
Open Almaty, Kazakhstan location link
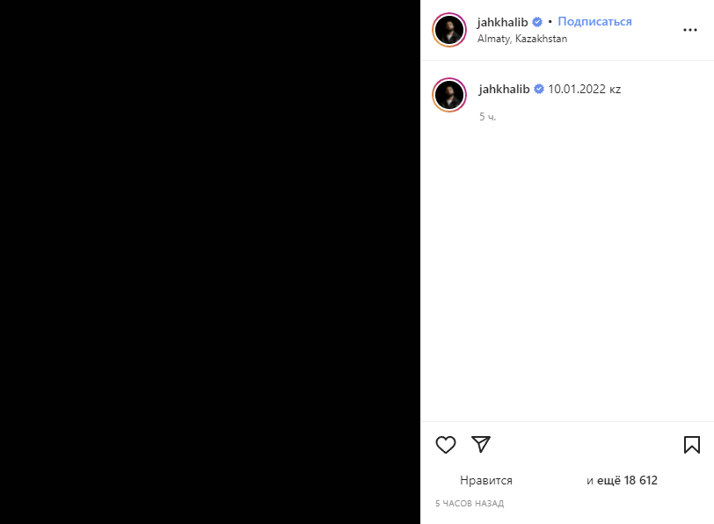(x=522, y=39)
